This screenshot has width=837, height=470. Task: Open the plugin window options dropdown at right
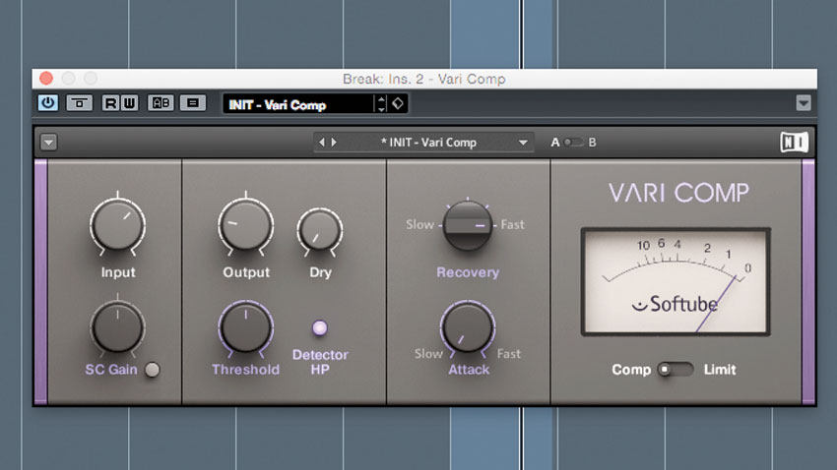[804, 103]
